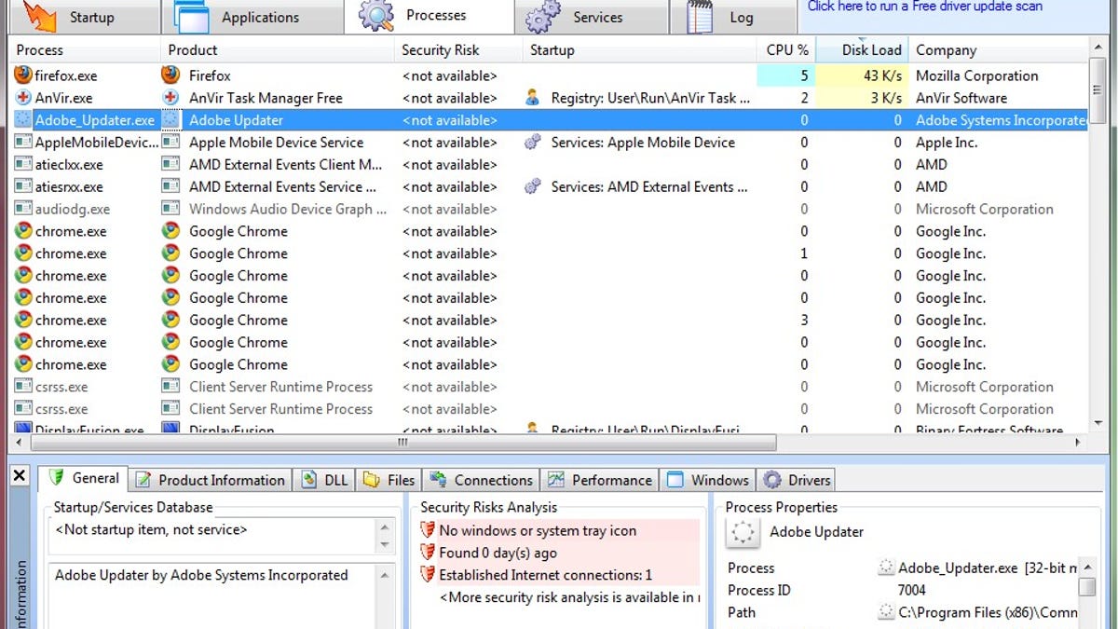Click the free driver update scan link
The image size is (1118, 629).
point(925,7)
